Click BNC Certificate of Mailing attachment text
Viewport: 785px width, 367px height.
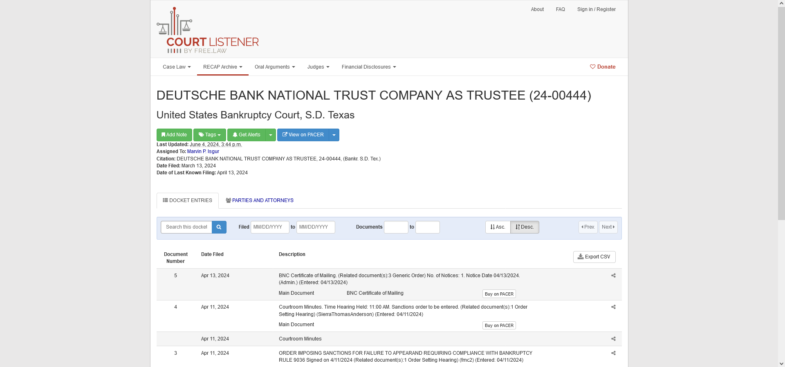[375, 293]
